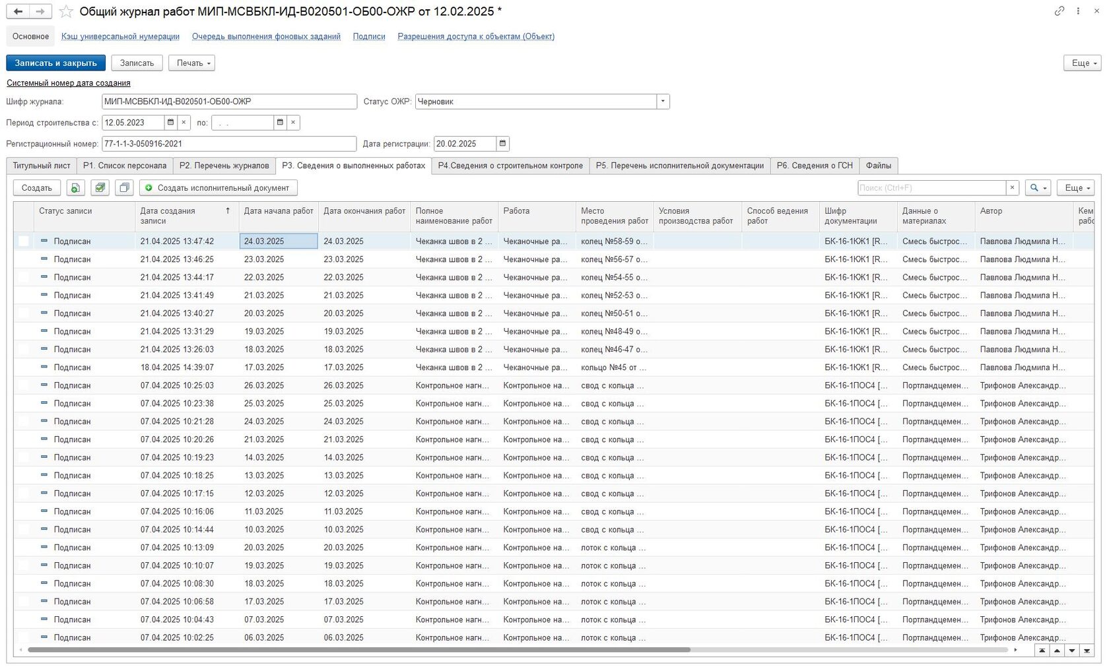Tick checkbox for row created 21.04.2025 13:47:42
This screenshot has width=1109, height=669.
coord(24,241)
